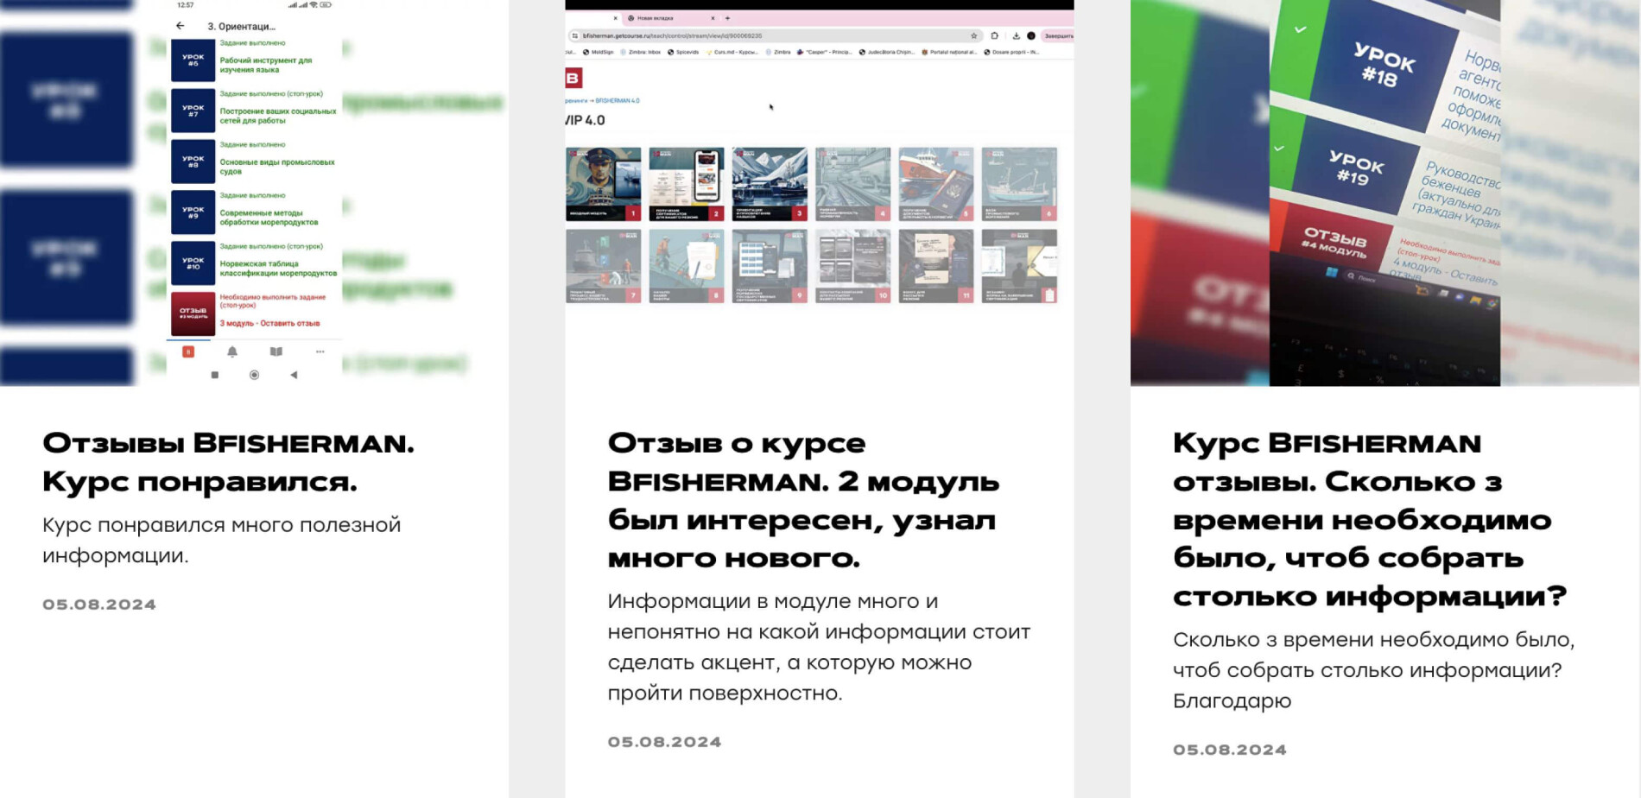Image resolution: width=1641 pixels, height=798 pixels.
Task: Click the browser downloads arrow icon
Action: pos(1016,36)
